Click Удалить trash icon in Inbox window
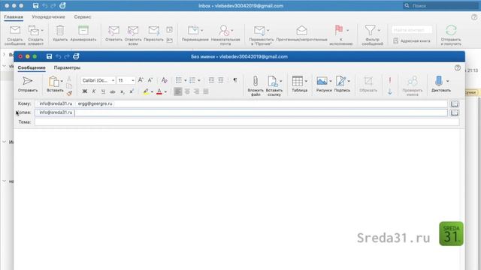 [x=60, y=33]
